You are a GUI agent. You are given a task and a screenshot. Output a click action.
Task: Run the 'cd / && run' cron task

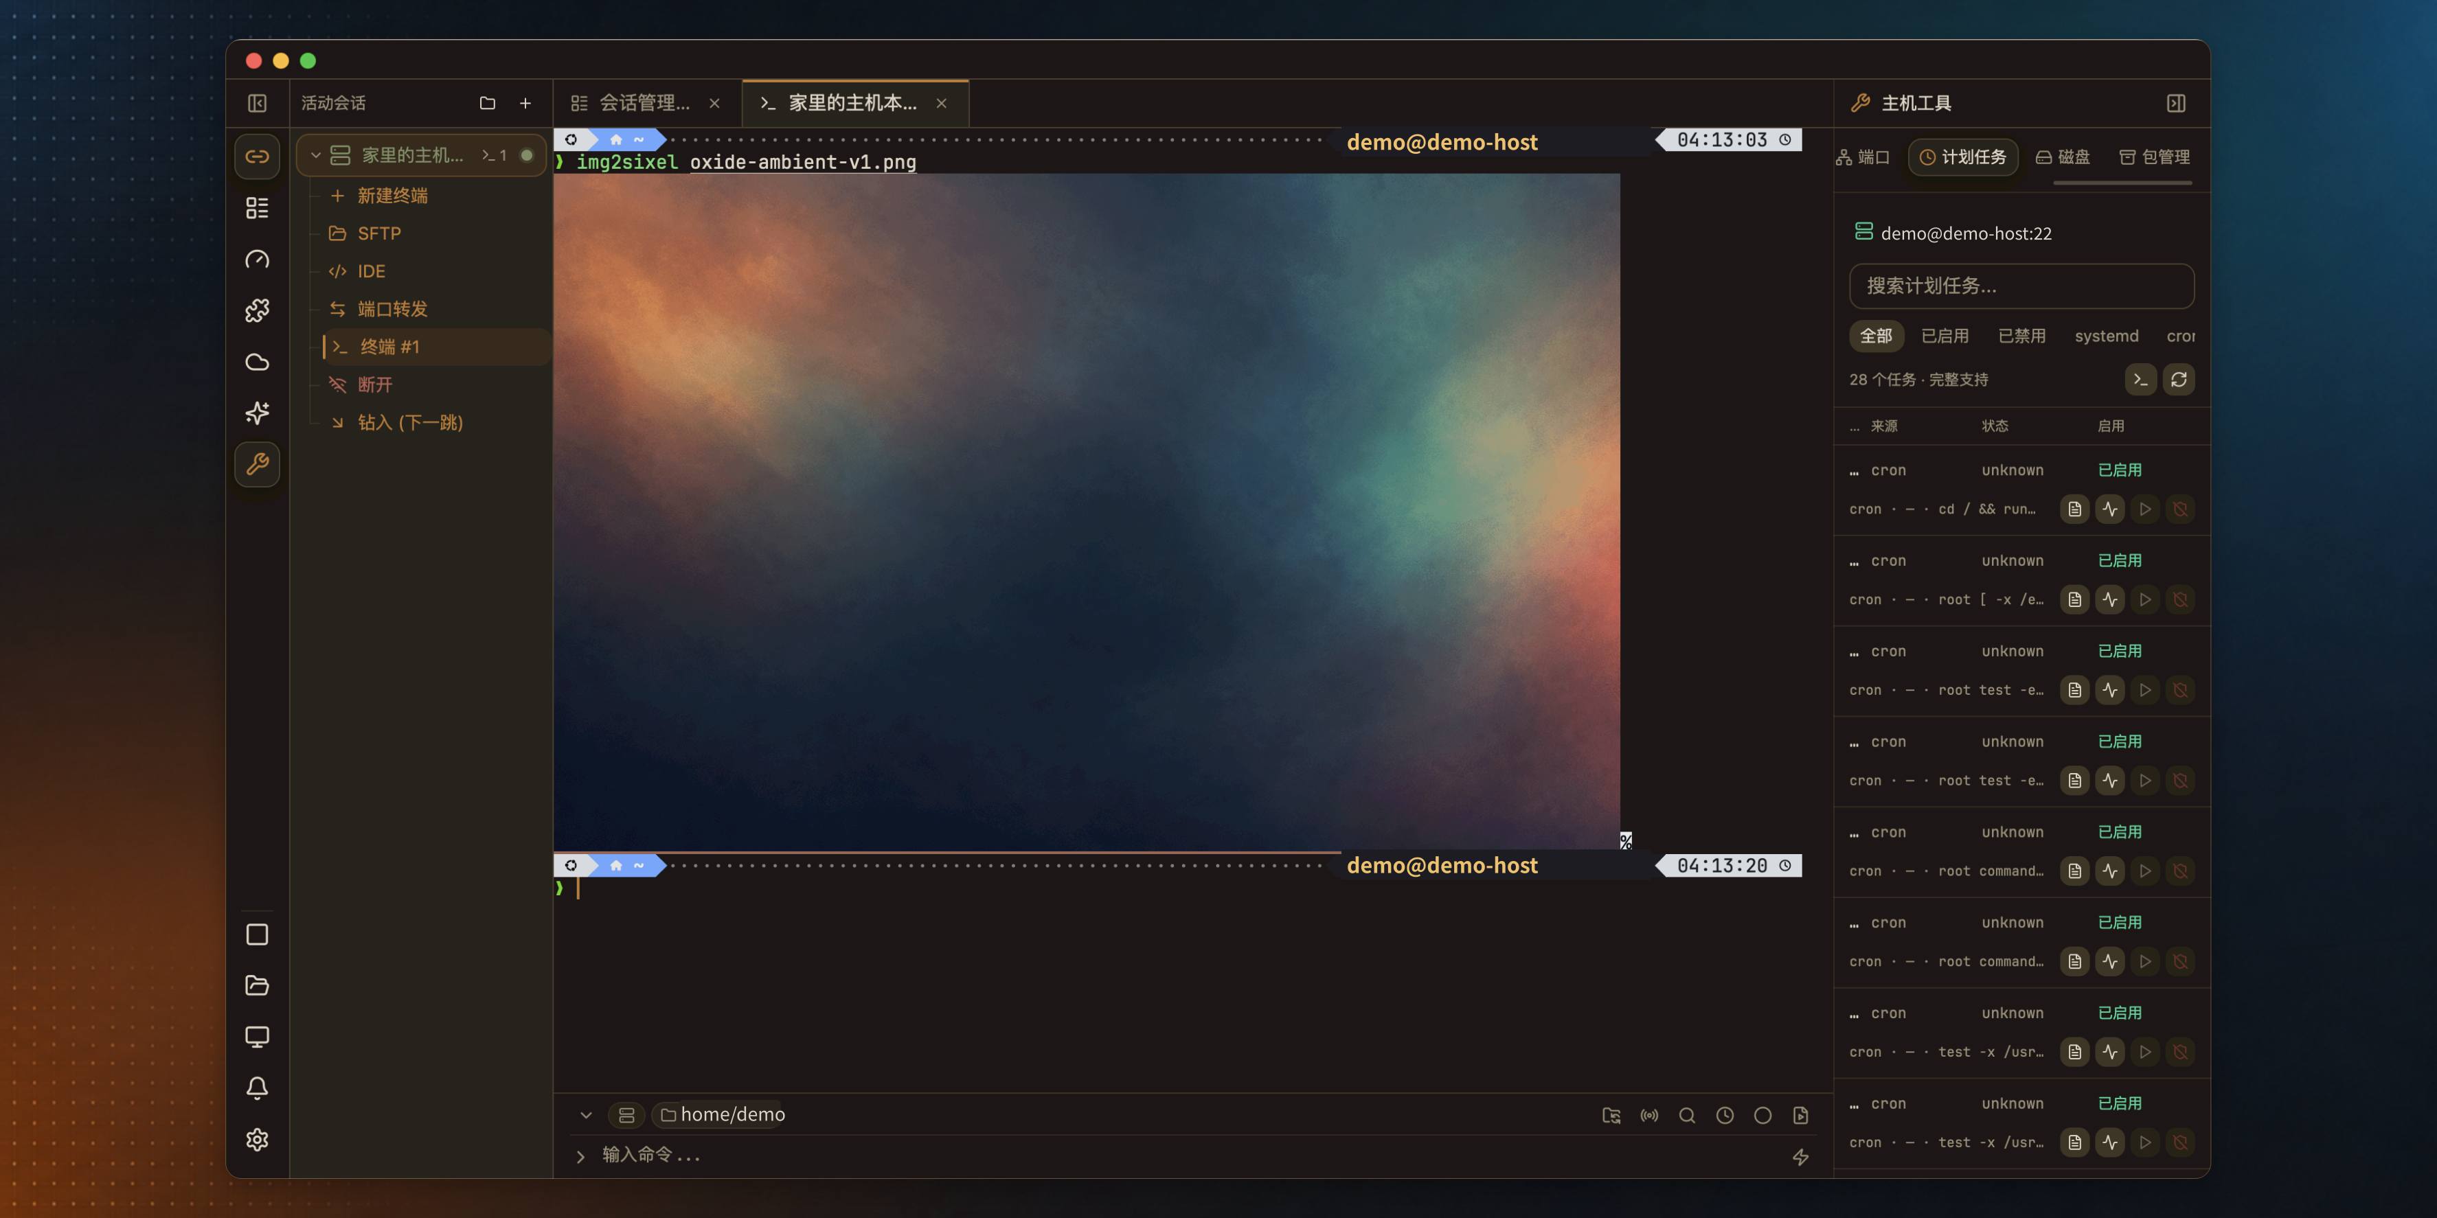(x=2144, y=509)
